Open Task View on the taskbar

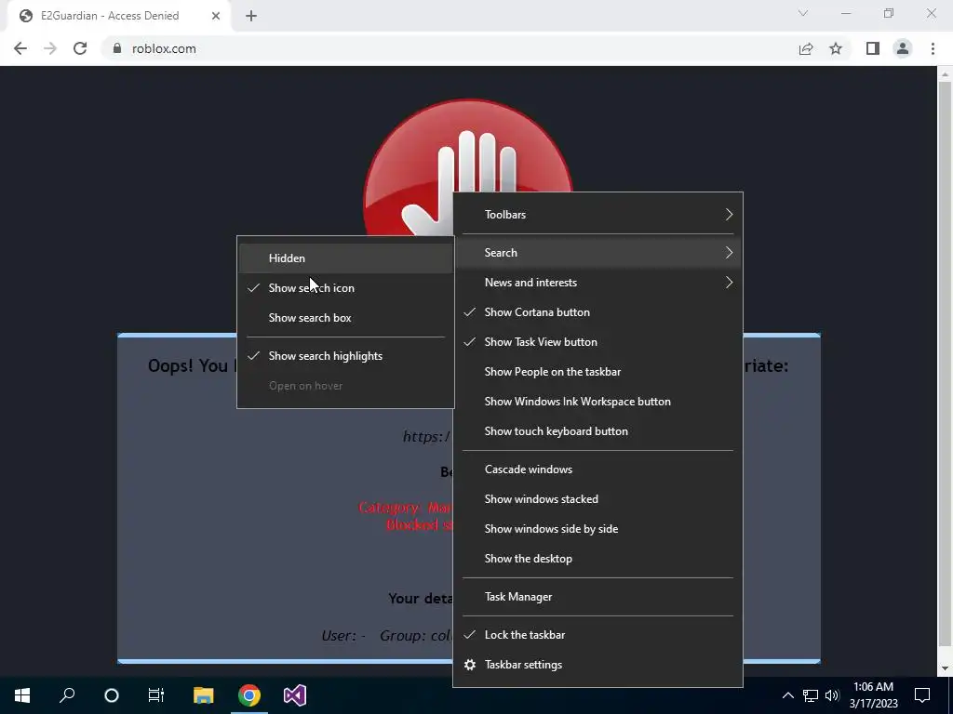[156, 695]
